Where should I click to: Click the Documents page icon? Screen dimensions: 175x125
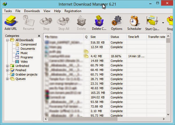tap(17, 49)
